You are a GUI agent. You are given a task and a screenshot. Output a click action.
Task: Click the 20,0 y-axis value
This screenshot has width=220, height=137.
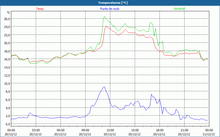pyautogui.click(x=7, y=43)
